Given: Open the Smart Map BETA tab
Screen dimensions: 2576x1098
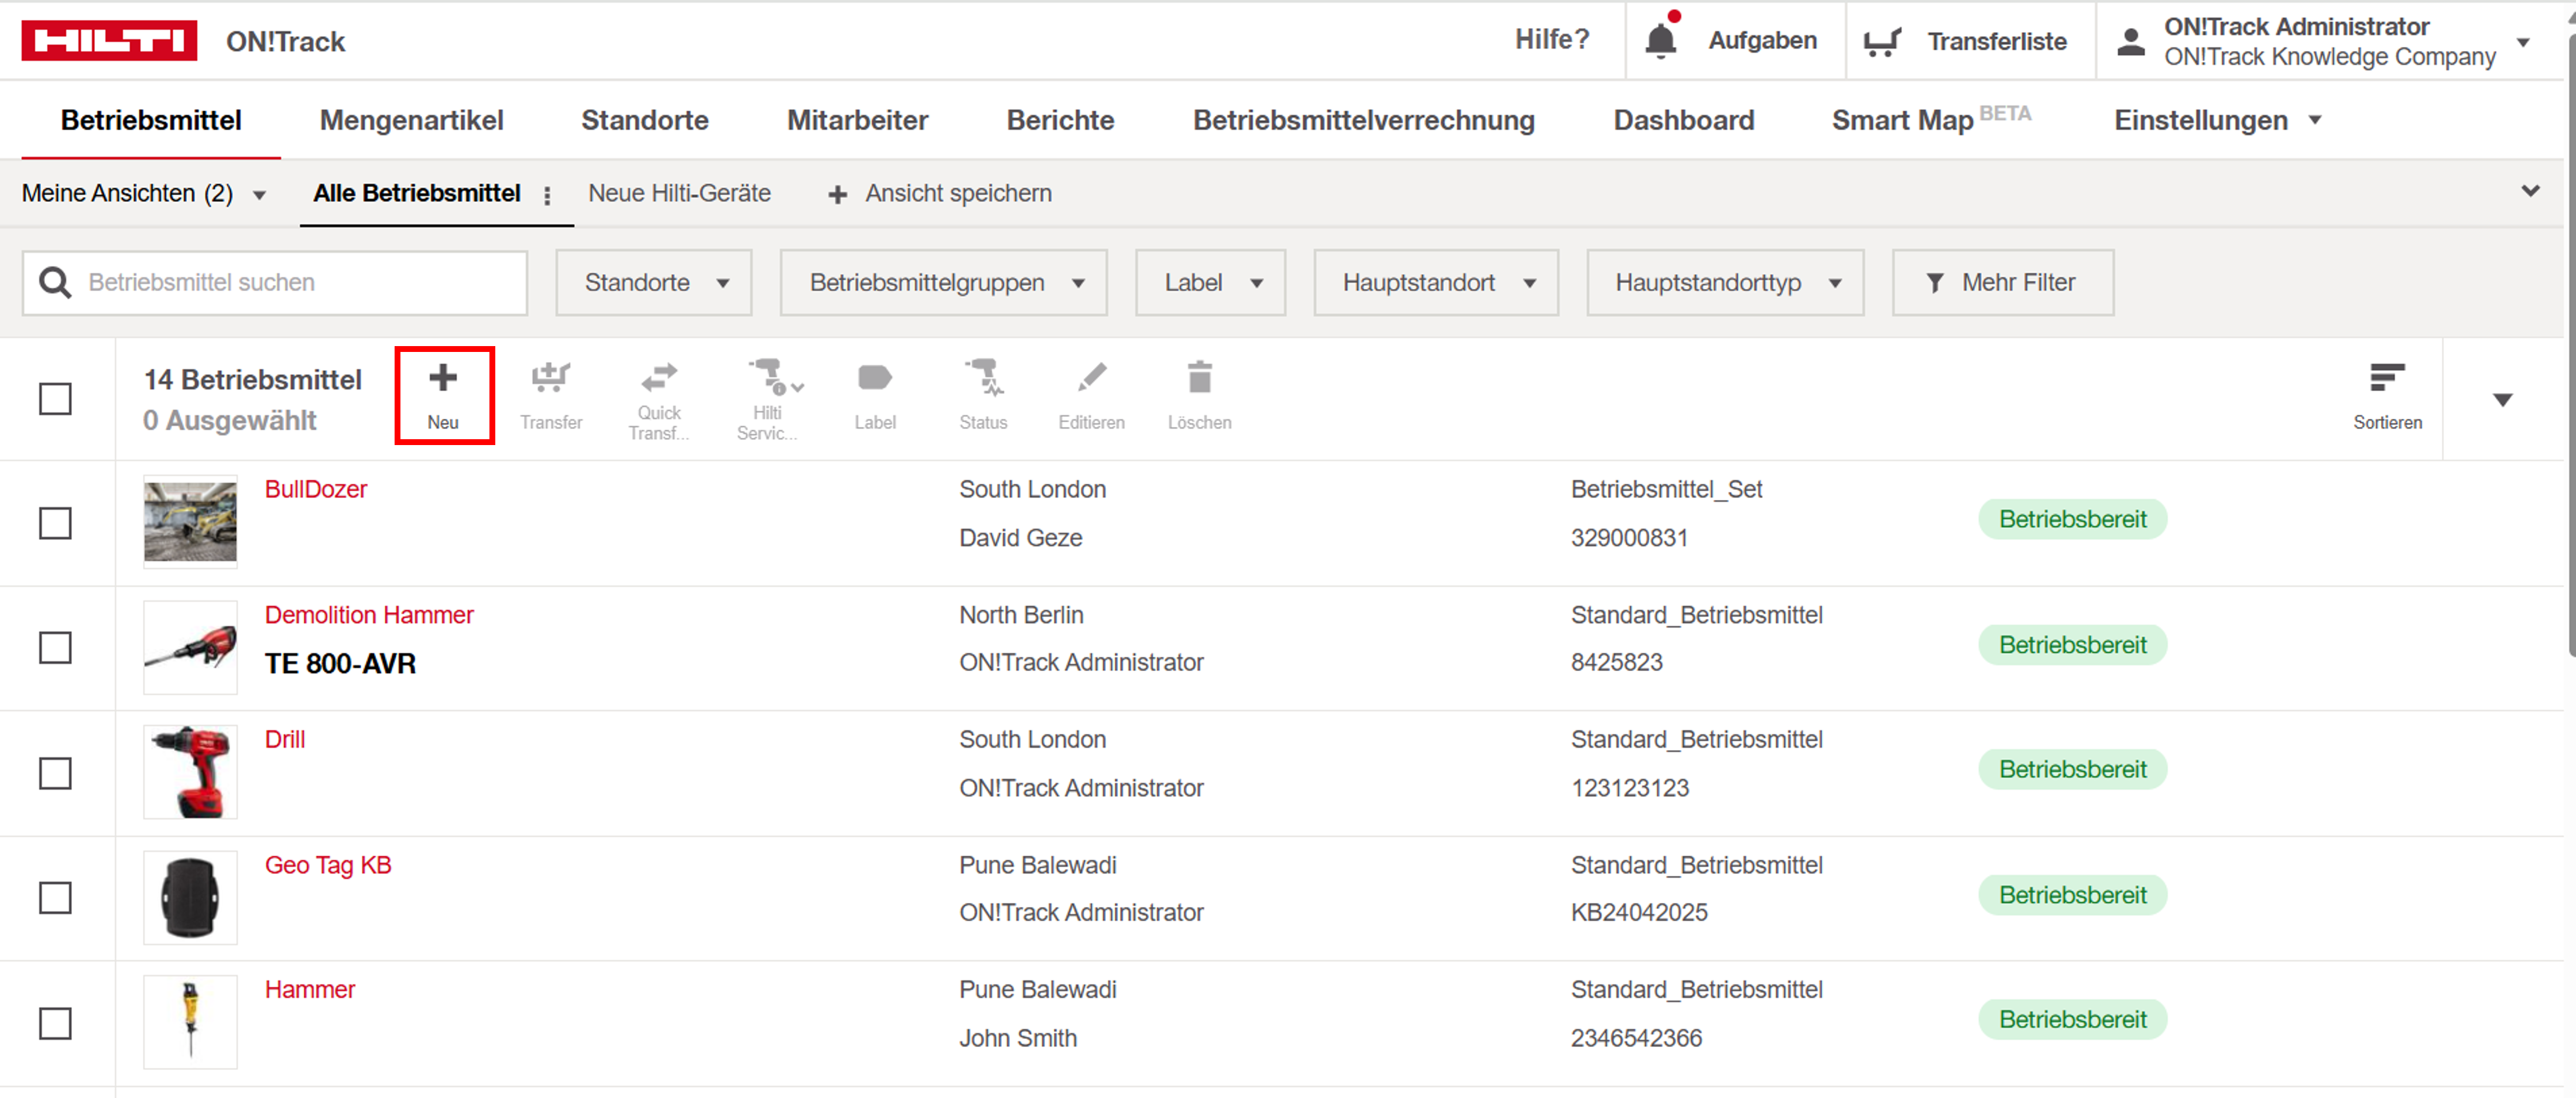Looking at the screenshot, I should (x=1931, y=120).
